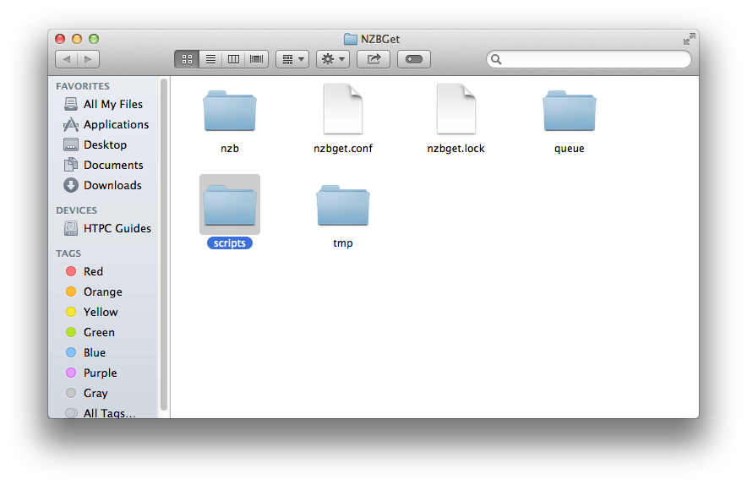
Task: Go back with the back arrow
Action: [67, 59]
